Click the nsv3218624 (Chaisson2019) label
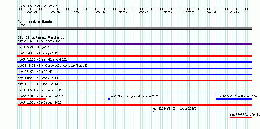The width and height of the screenshot is (260, 129). (x=39, y=90)
